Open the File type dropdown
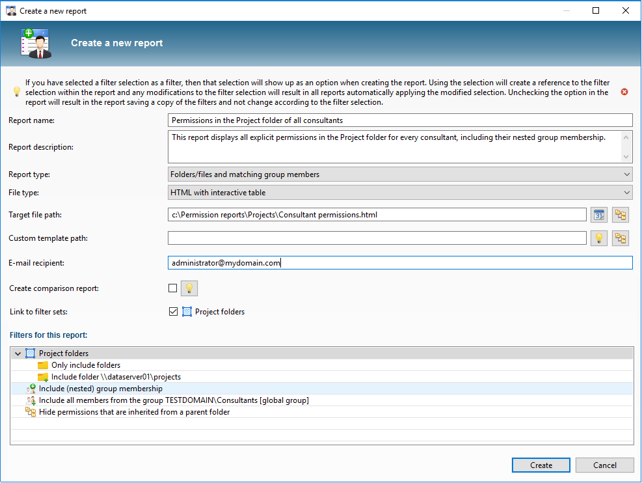Image resolution: width=642 pixels, height=483 pixels. tap(399, 193)
